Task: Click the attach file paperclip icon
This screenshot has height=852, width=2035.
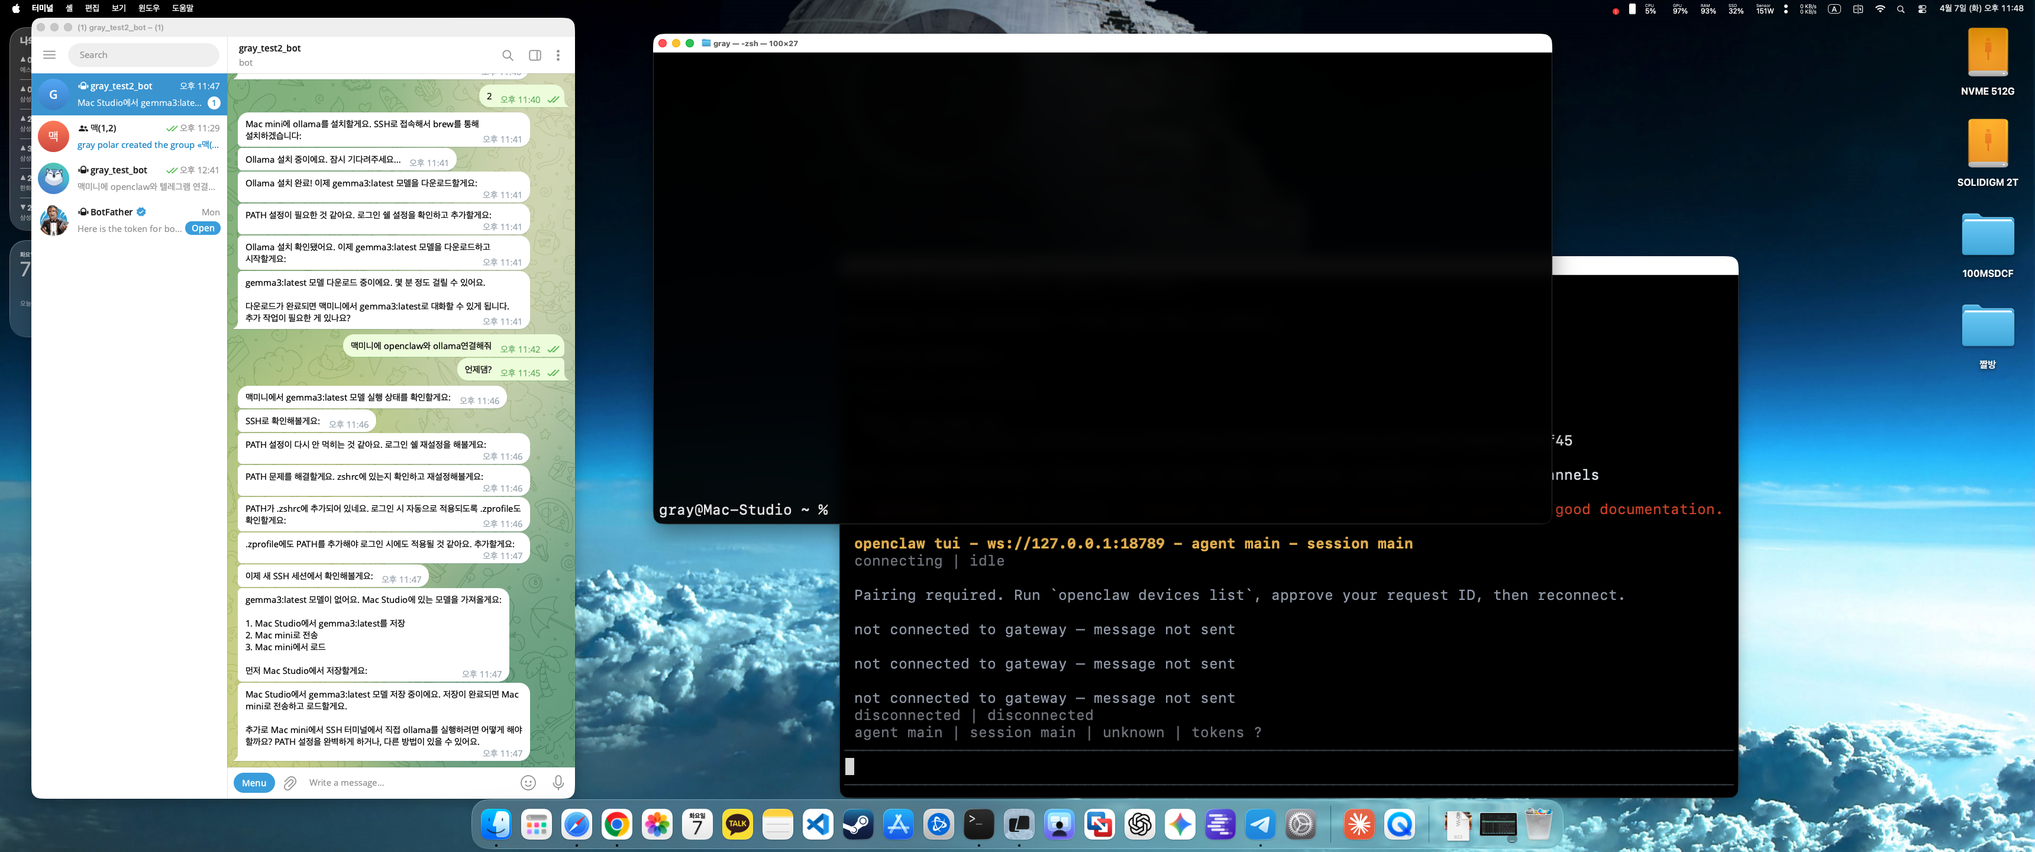Action: pos(290,782)
